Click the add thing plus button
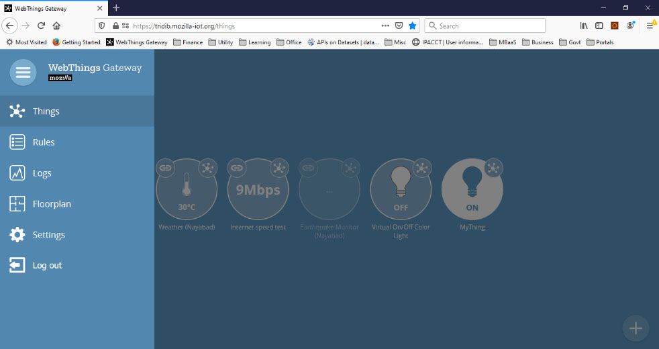This screenshot has height=349, width=659. 636,328
